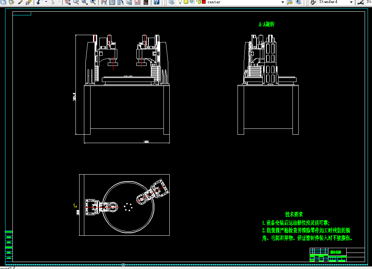The image size is (372, 269).
Task: Expand the Standard text style dropdown
Action: [351, 2]
